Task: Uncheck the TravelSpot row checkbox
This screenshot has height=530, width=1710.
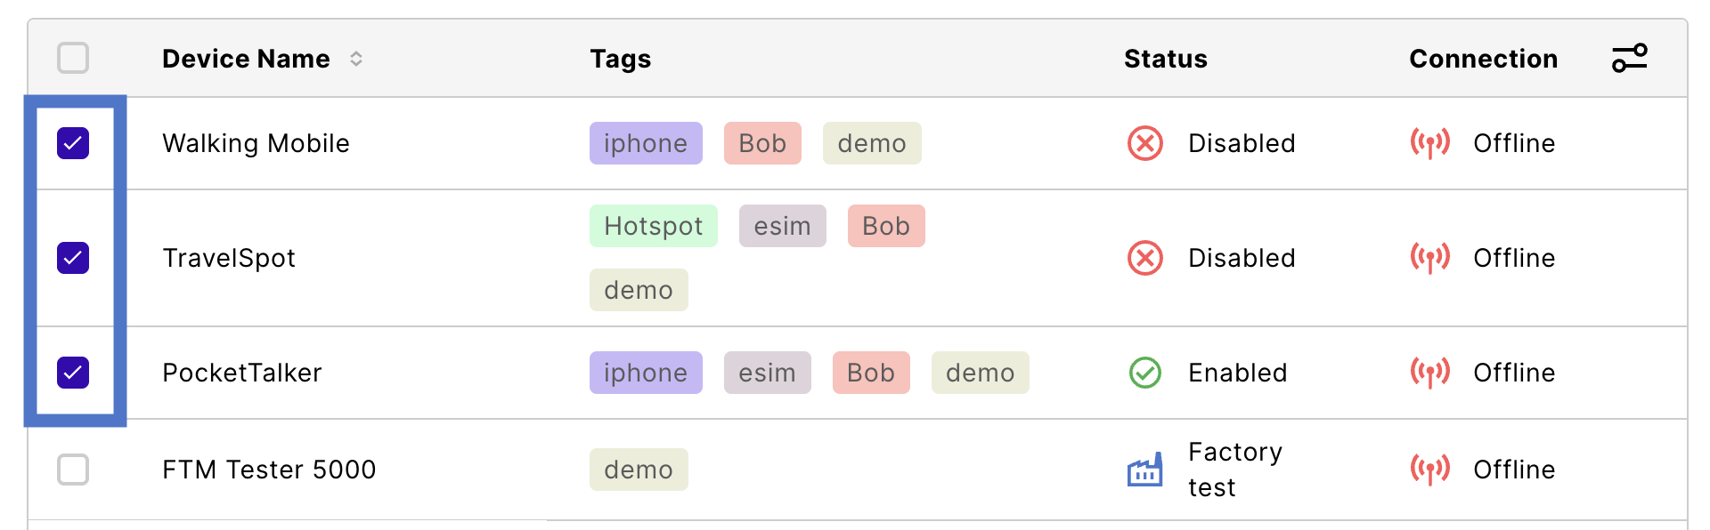Action: pos(73,258)
